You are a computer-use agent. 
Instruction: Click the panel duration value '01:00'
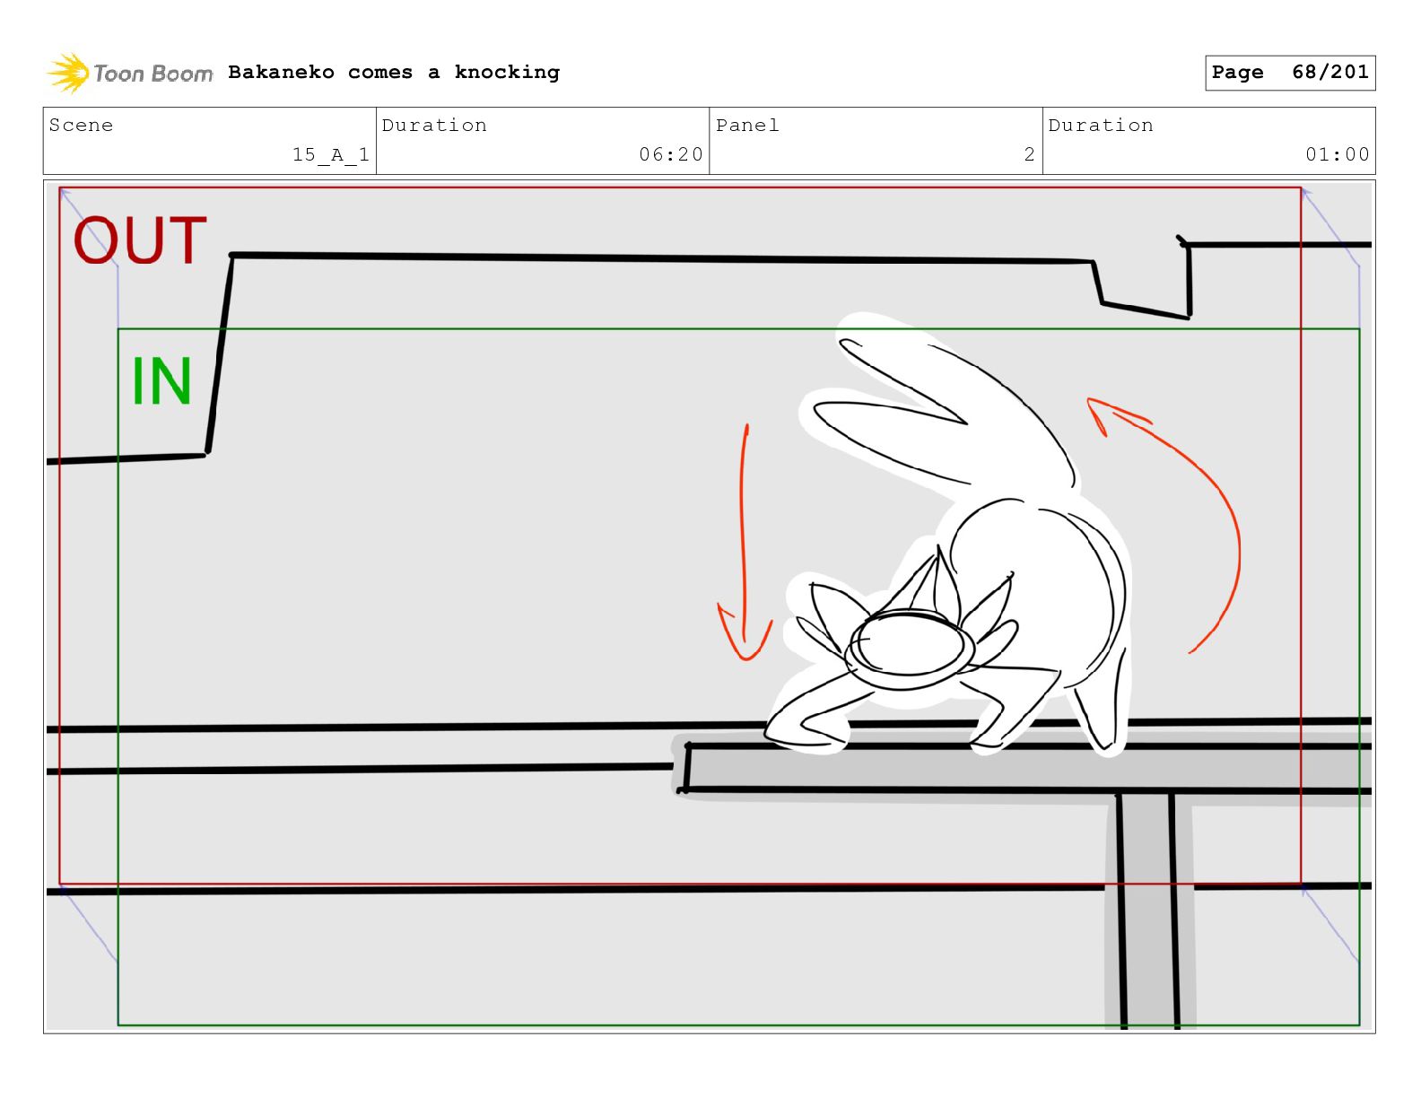tap(1338, 154)
